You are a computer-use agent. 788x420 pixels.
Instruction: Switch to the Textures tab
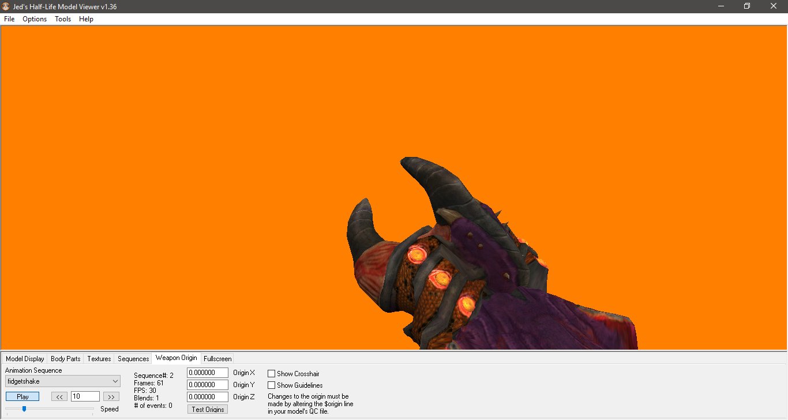click(98, 358)
